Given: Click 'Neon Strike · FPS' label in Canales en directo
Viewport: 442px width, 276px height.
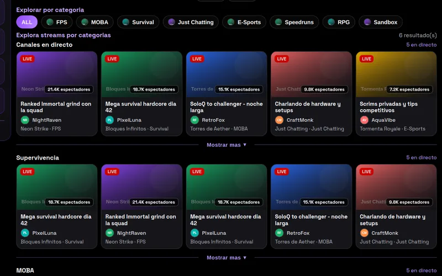Looking at the screenshot, I should (40, 129).
